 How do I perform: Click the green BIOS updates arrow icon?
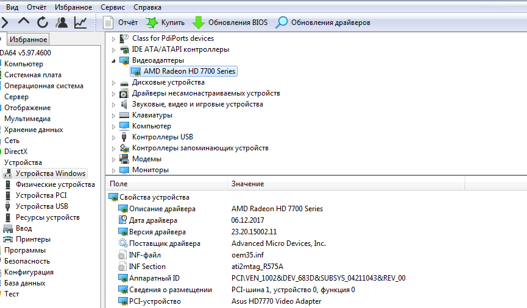point(198,23)
